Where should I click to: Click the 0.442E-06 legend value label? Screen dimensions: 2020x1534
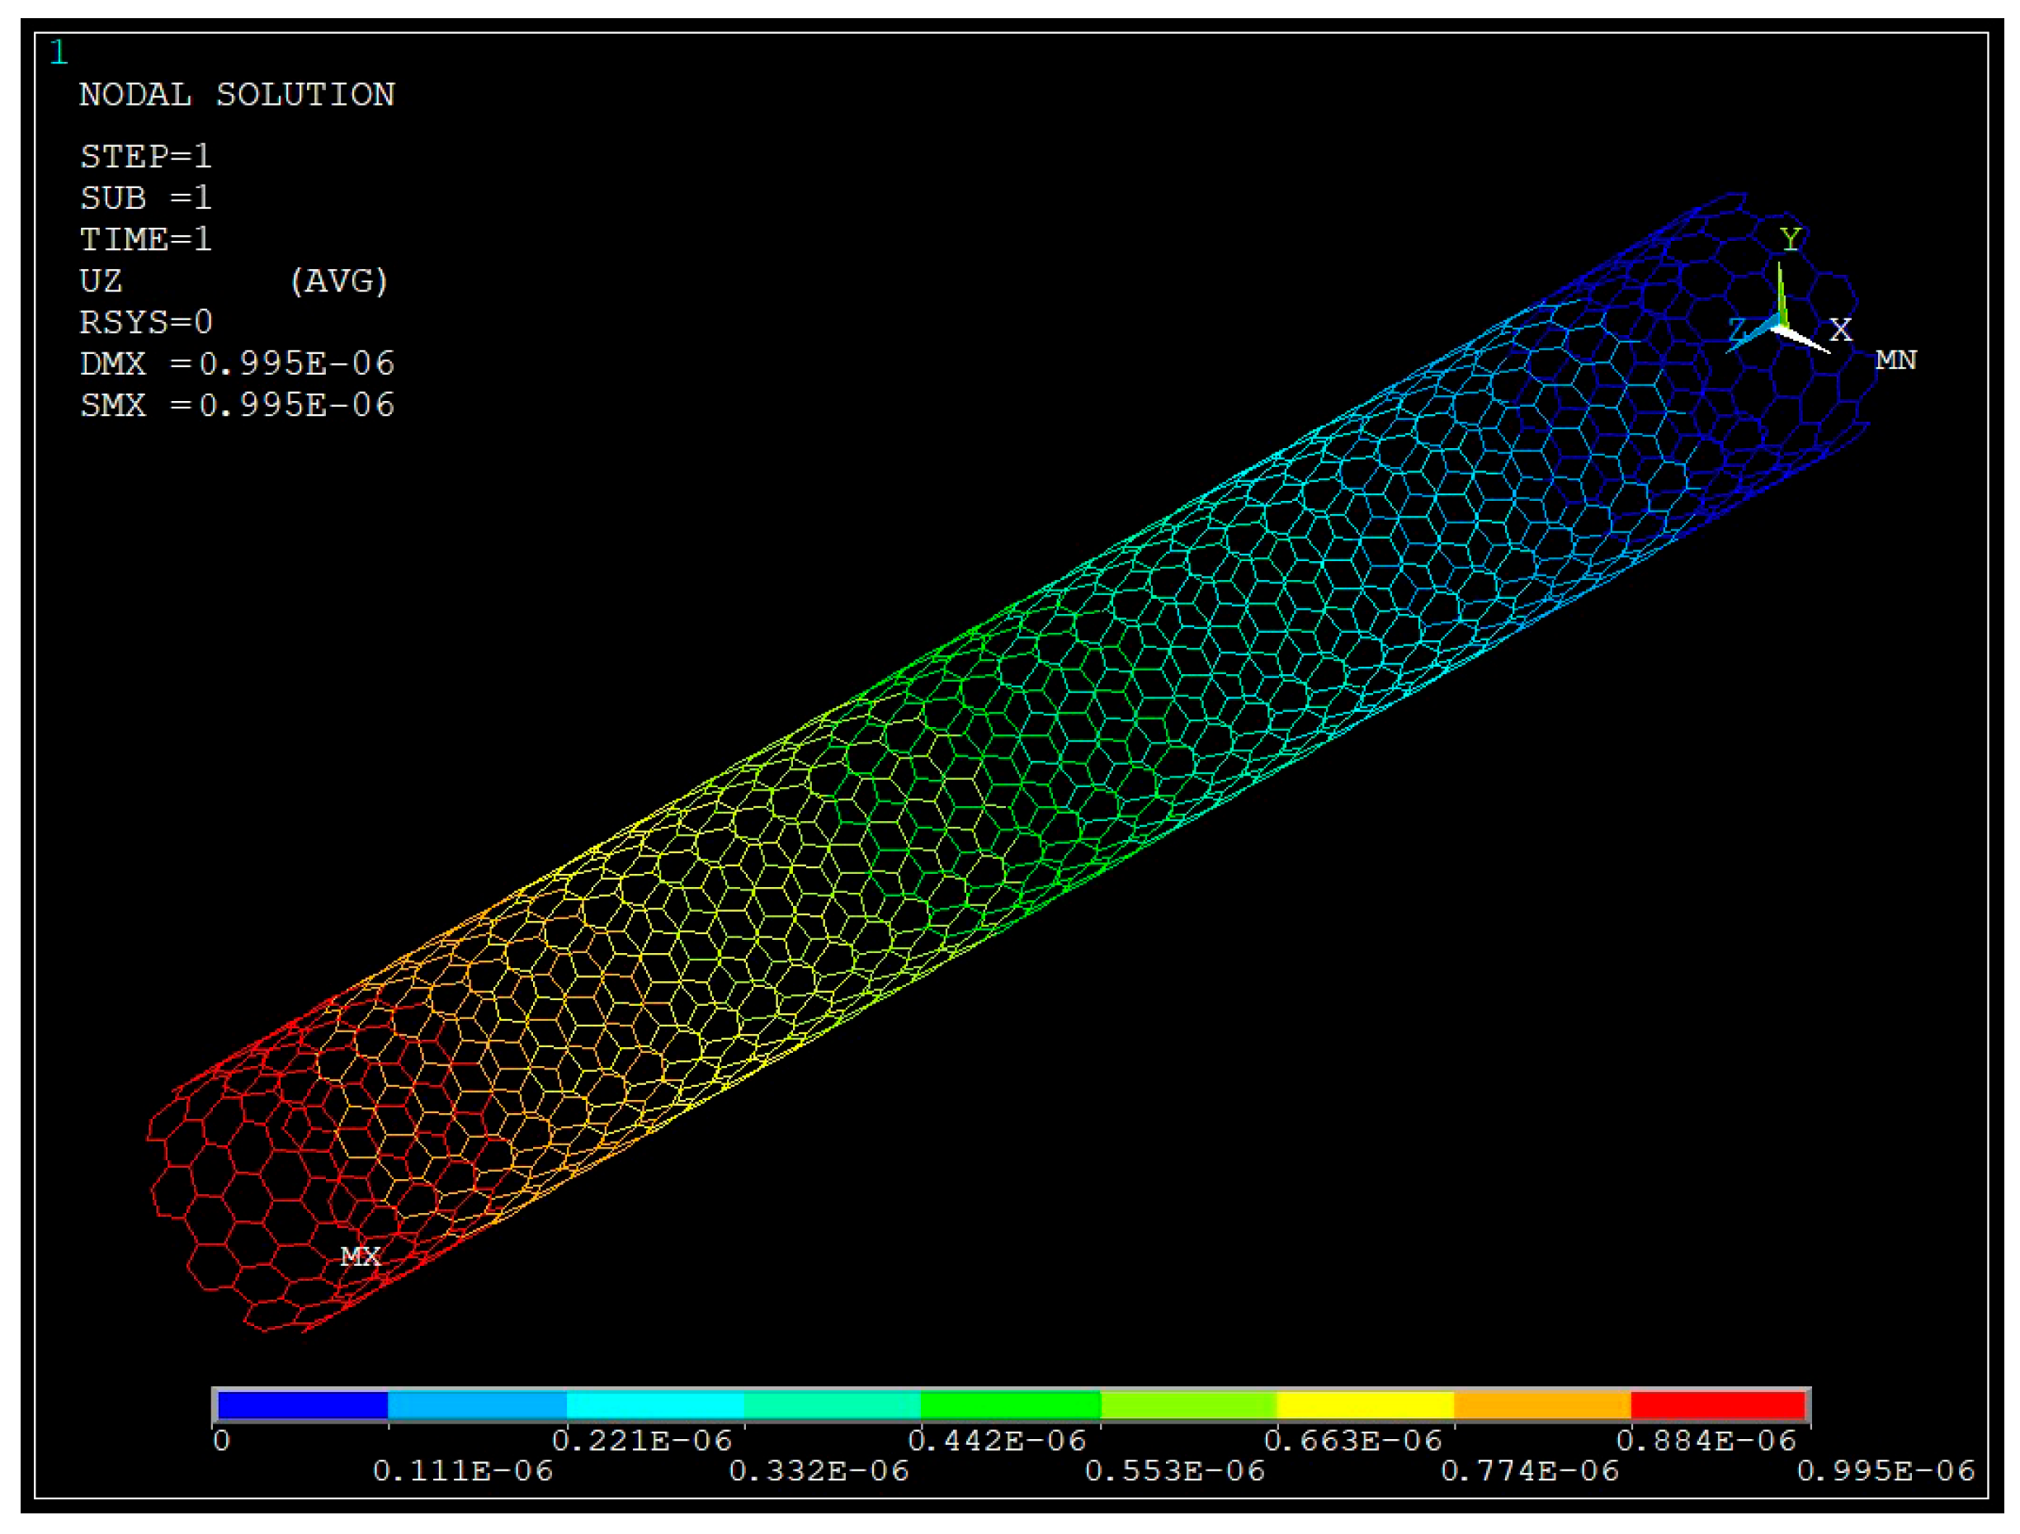pos(996,1441)
